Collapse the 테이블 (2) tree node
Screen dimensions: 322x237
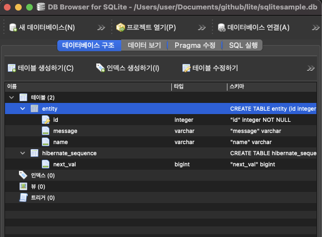point(12,97)
